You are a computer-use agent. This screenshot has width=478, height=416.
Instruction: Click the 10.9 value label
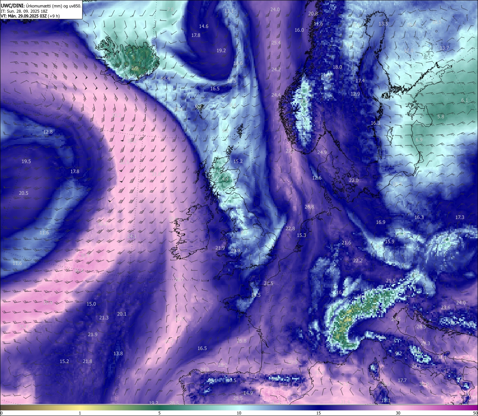click(235, 251)
